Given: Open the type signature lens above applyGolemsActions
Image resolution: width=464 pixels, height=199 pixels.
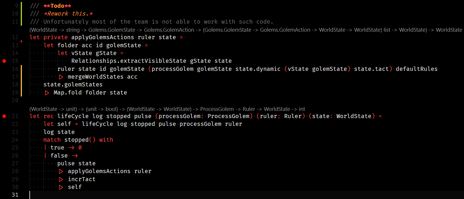Looking at the screenshot, I should click(x=246, y=30).
